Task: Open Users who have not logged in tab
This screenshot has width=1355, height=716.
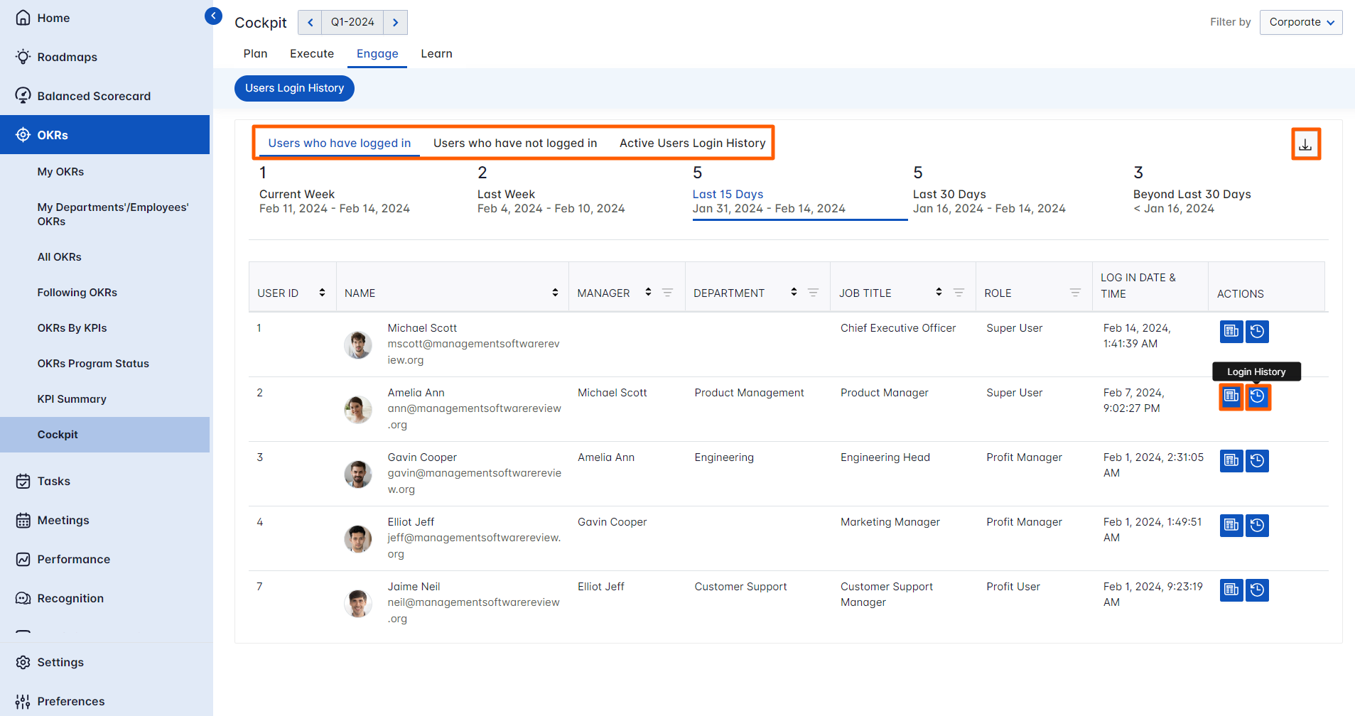Action: coord(515,143)
